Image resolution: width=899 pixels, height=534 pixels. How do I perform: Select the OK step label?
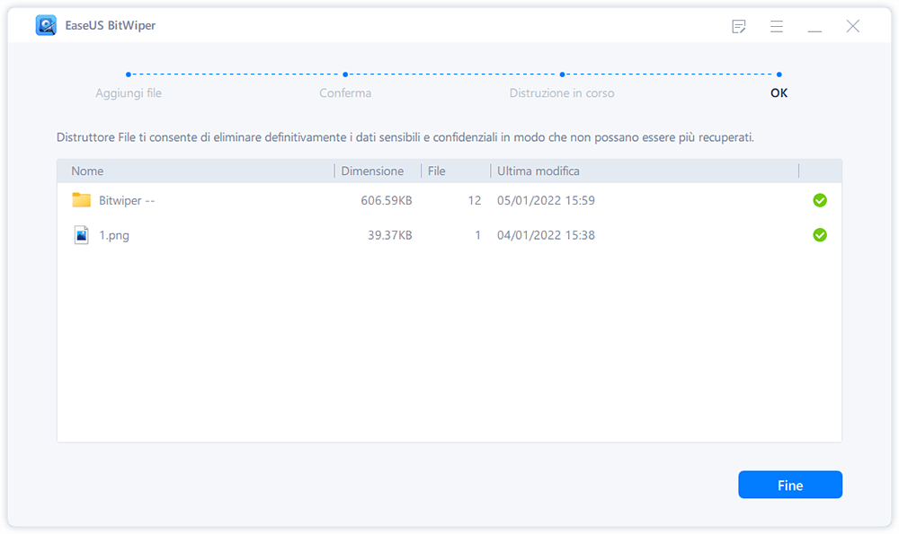tap(779, 92)
